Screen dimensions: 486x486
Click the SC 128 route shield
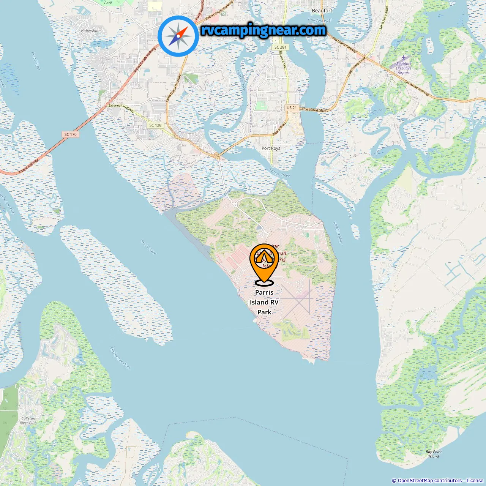point(155,125)
